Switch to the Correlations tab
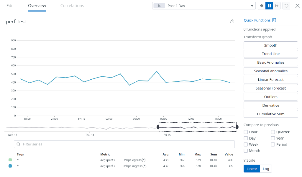 tap(72, 6)
